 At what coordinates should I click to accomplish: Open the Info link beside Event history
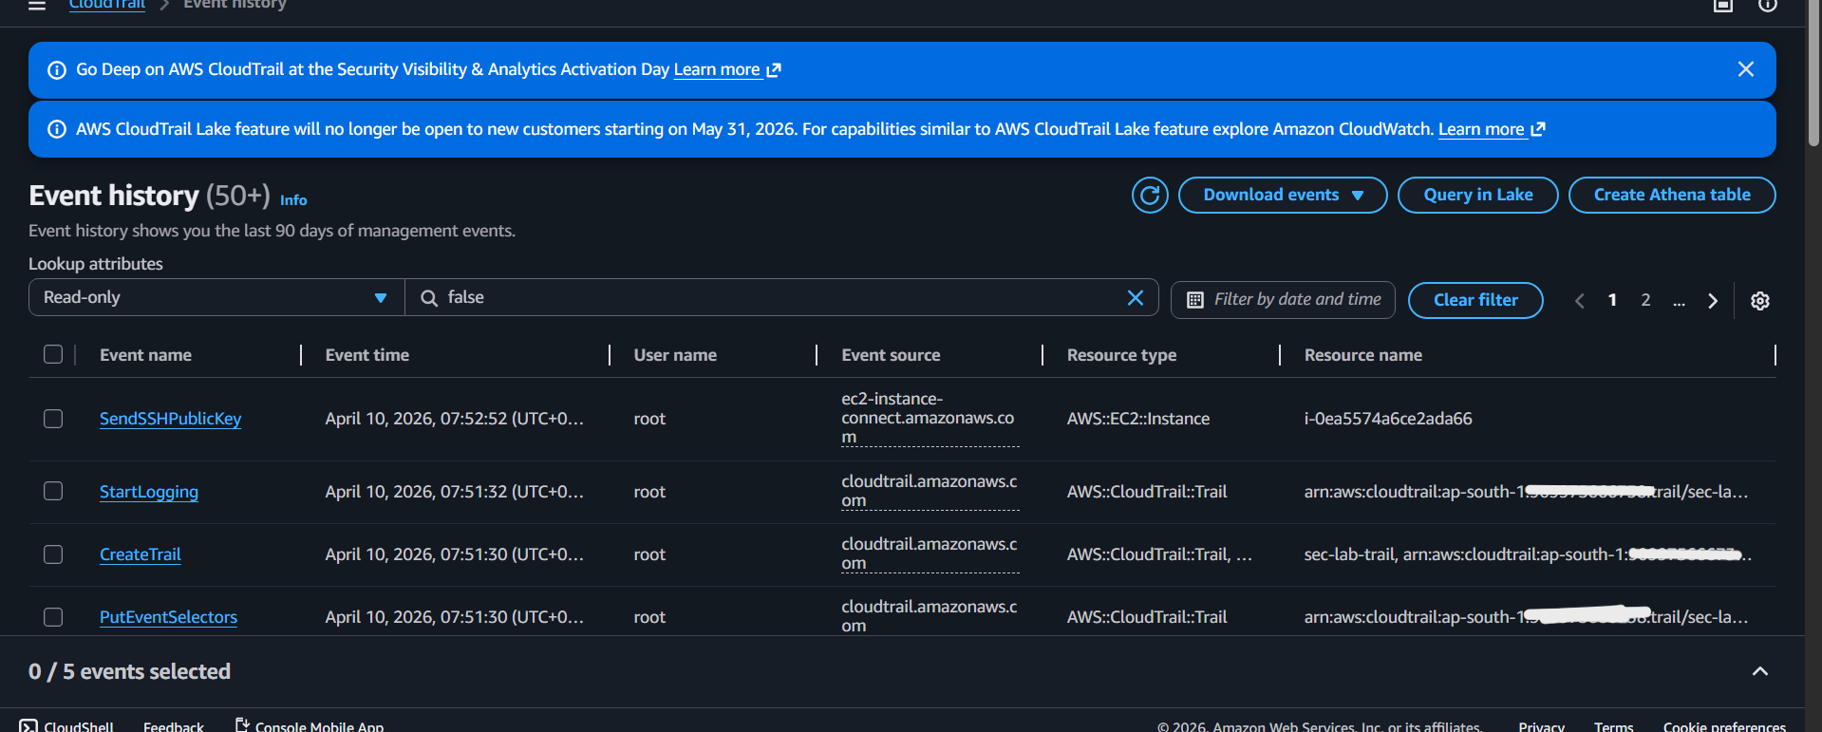tap(293, 200)
